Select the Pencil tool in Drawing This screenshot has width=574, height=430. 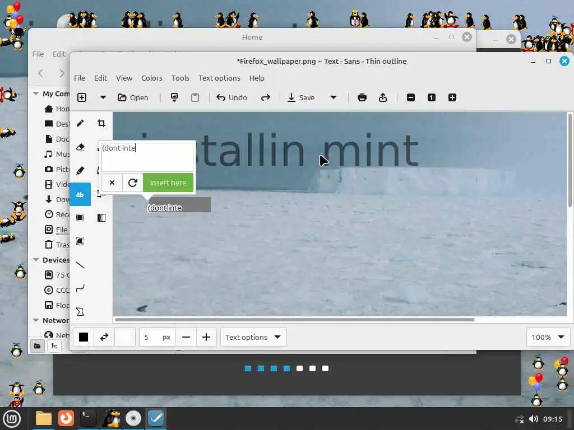pyautogui.click(x=80, y=123)
